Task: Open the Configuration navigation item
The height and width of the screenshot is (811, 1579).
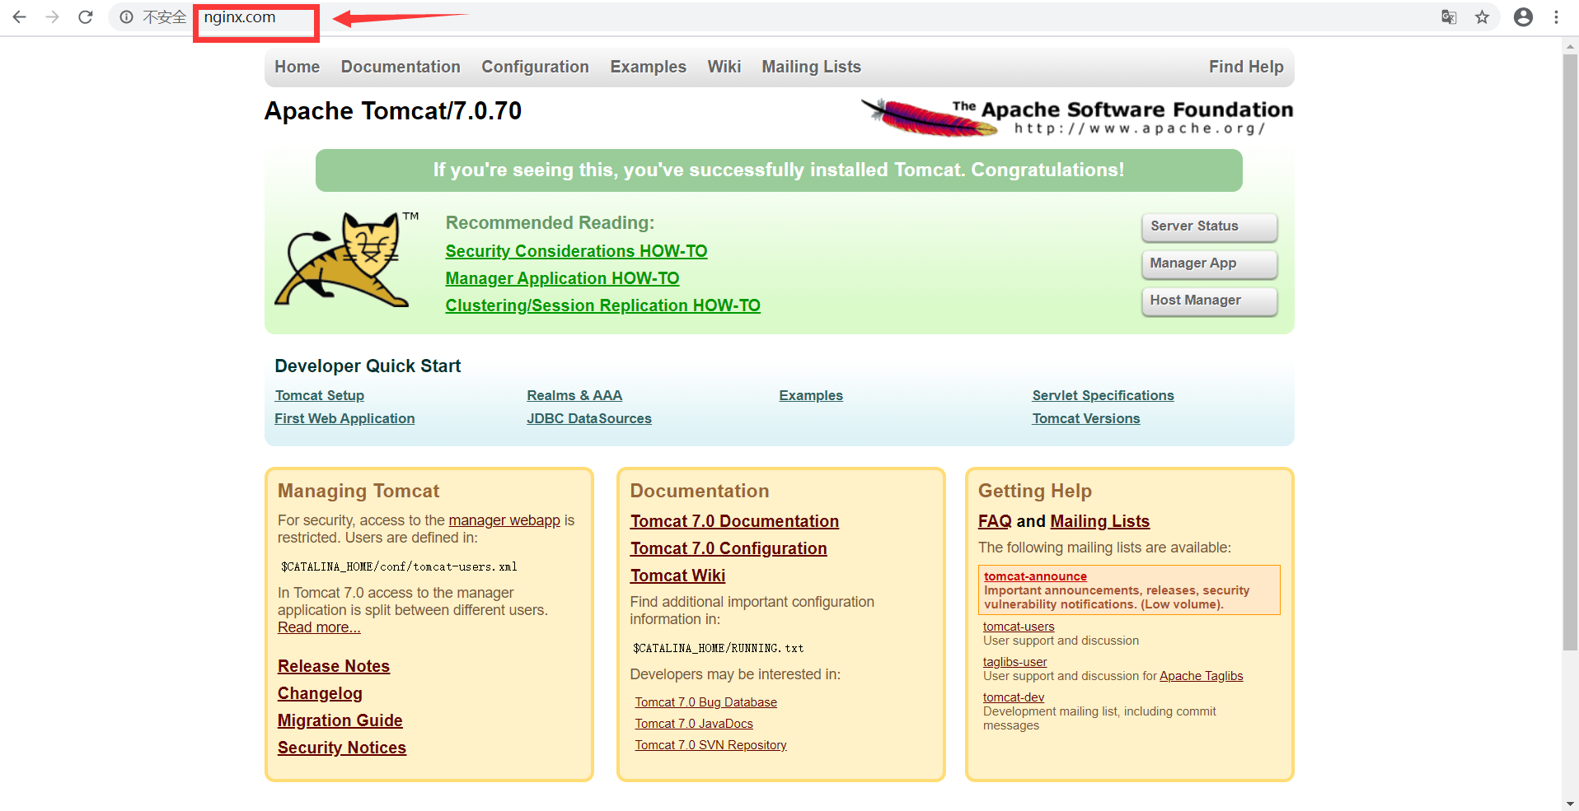Action: [535, 67]
